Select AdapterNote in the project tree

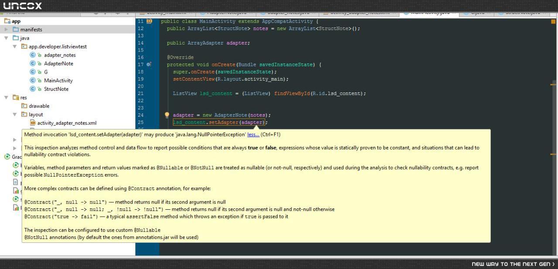tap(58, 64)
